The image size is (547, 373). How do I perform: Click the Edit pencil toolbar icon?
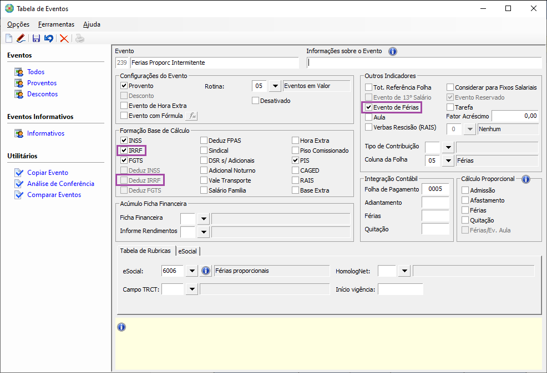(21, 38)
